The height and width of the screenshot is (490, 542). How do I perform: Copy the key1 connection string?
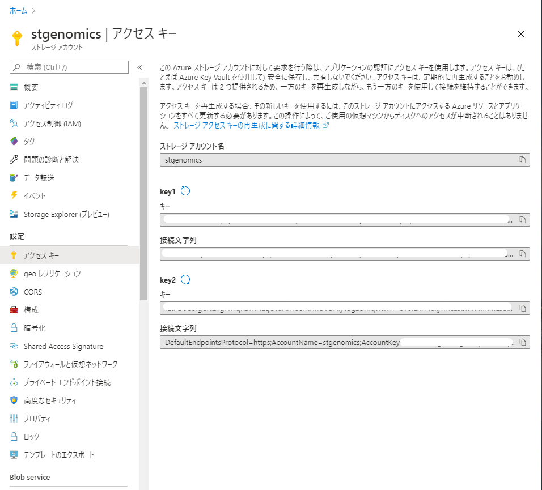(x=522, y=254)
